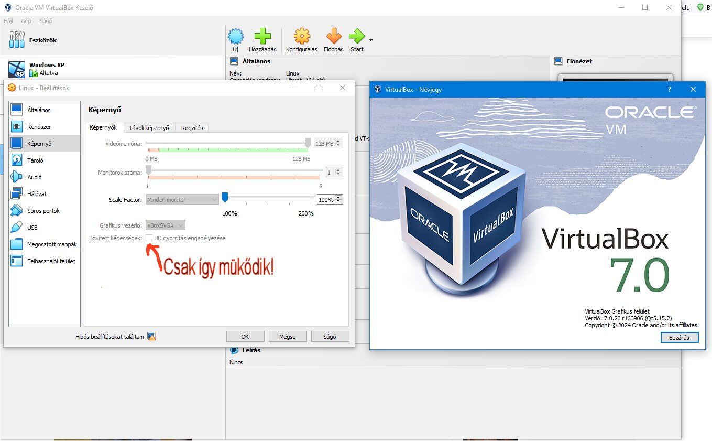This screenshot has height=441, width=712.
Task: Click the Előnézet preview header
Action: point(579,61)
